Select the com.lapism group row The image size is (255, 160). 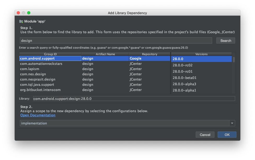(95, 69)
